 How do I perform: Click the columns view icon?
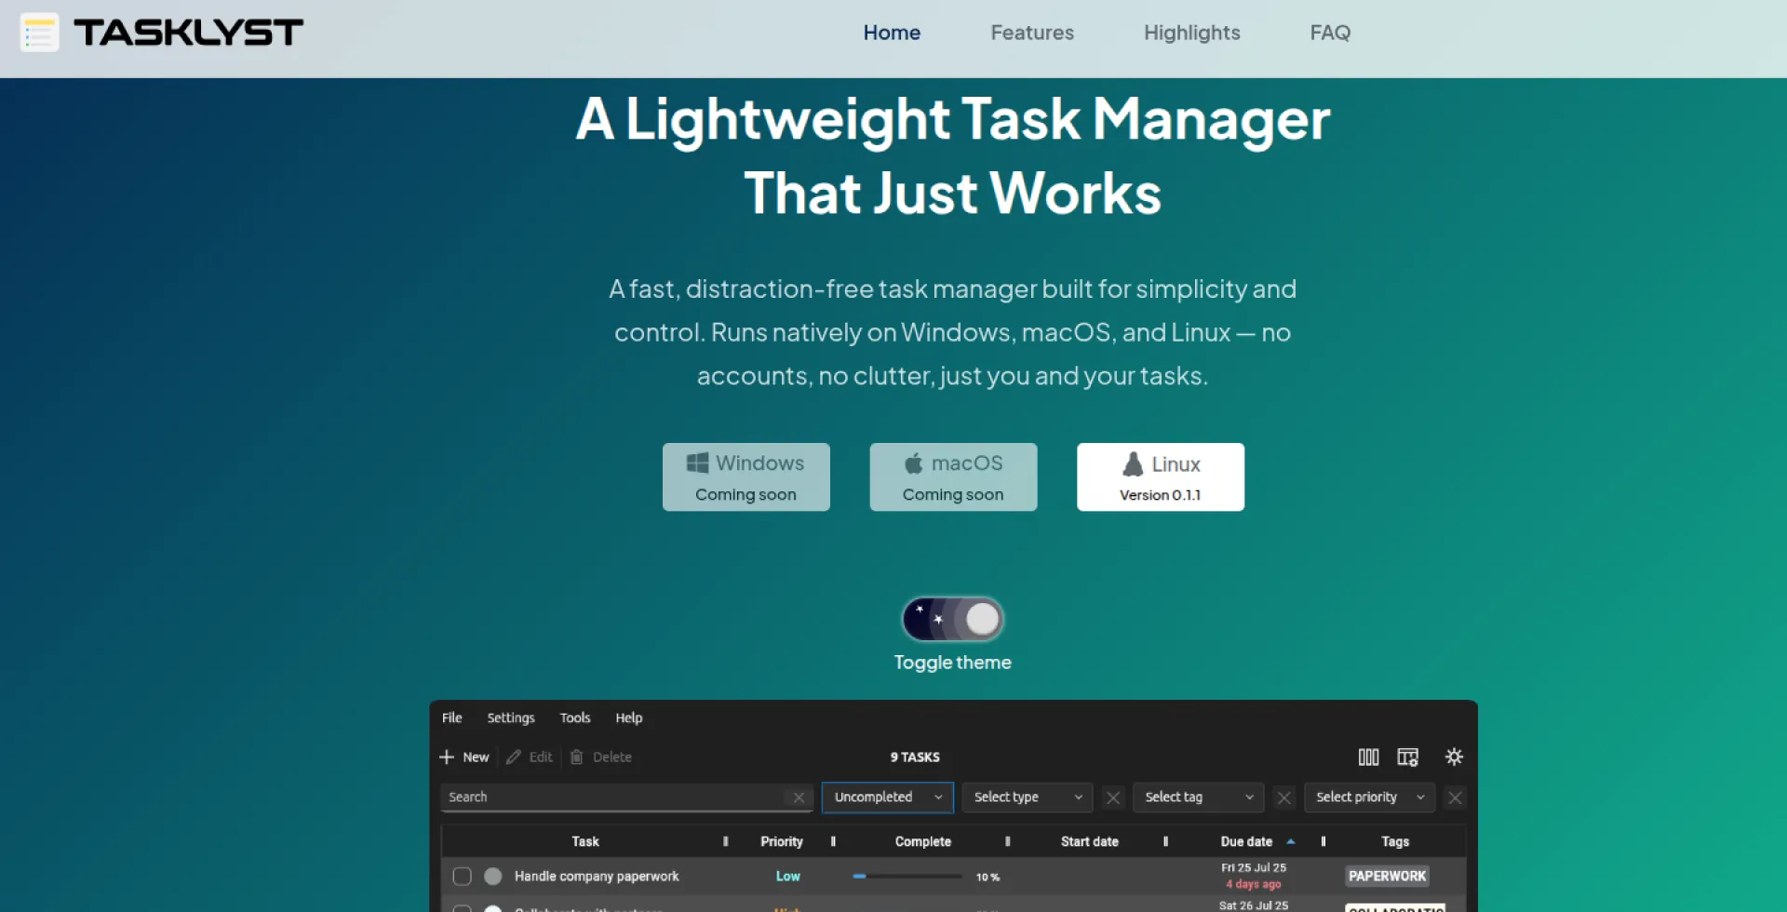coord(1368,757)
